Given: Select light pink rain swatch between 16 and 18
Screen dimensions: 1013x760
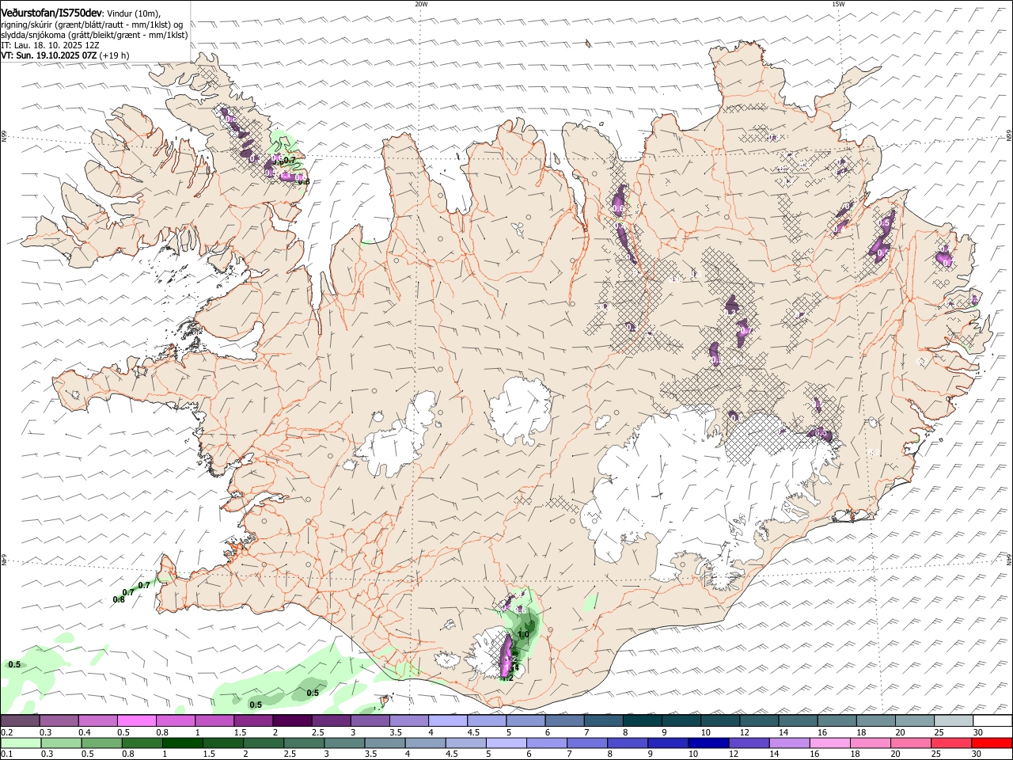Looking at the screenshot, I should (x=830, y=743).
